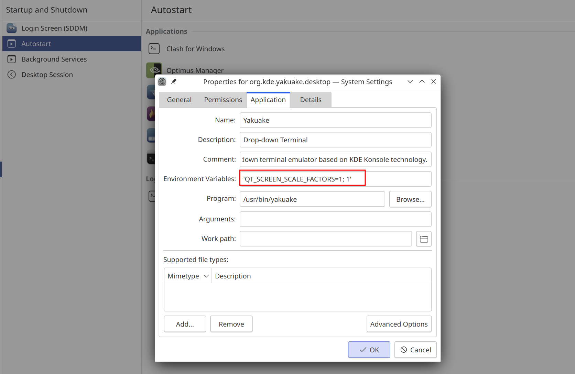
Task: Minimize the properties dialog
Action: (410, 81)
